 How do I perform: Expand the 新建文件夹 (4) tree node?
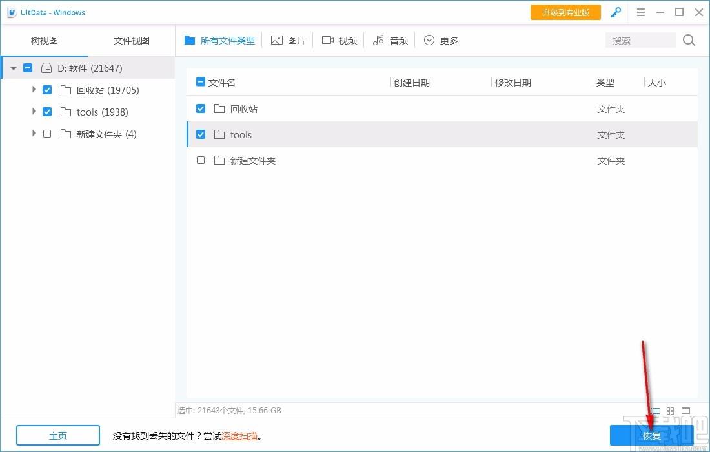point(34,134)
